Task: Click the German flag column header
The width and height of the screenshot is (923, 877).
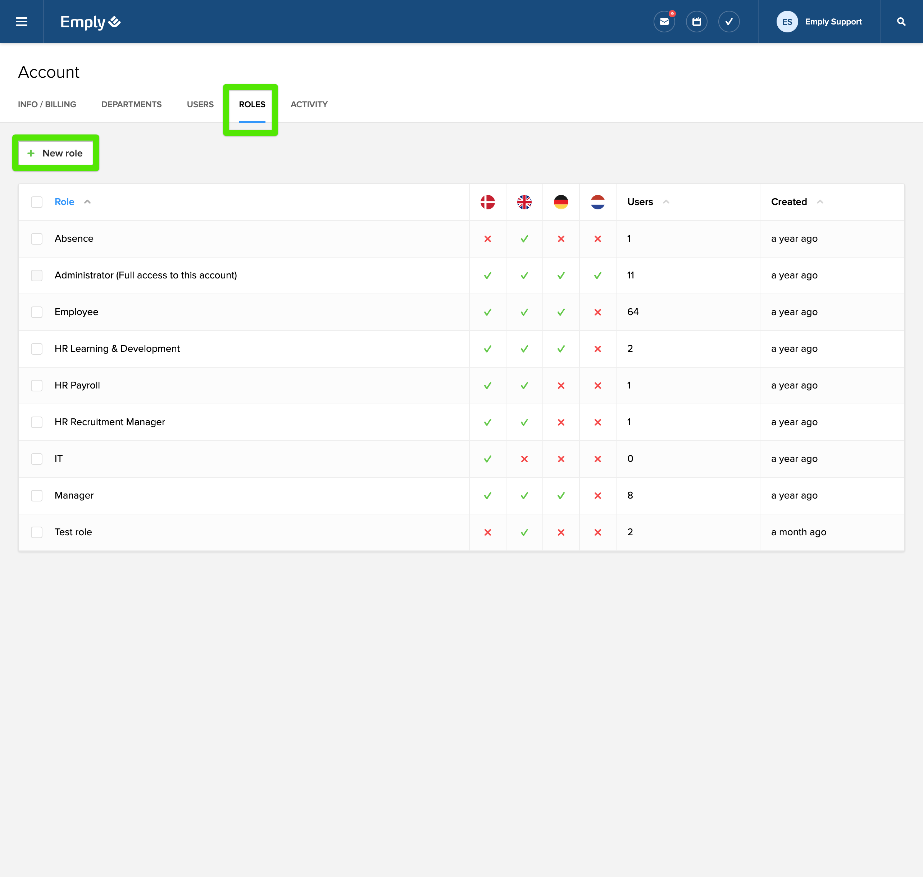Action: point(561,202)
